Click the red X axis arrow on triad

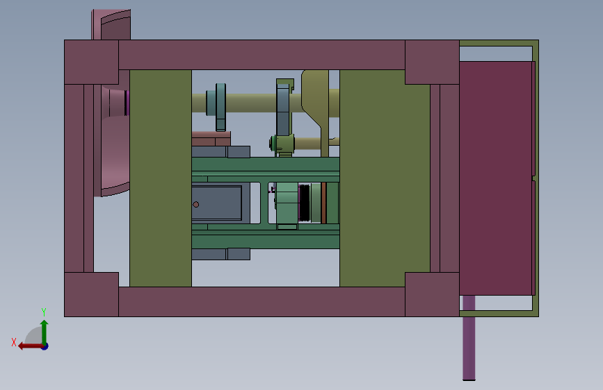(x=30, y=346)
